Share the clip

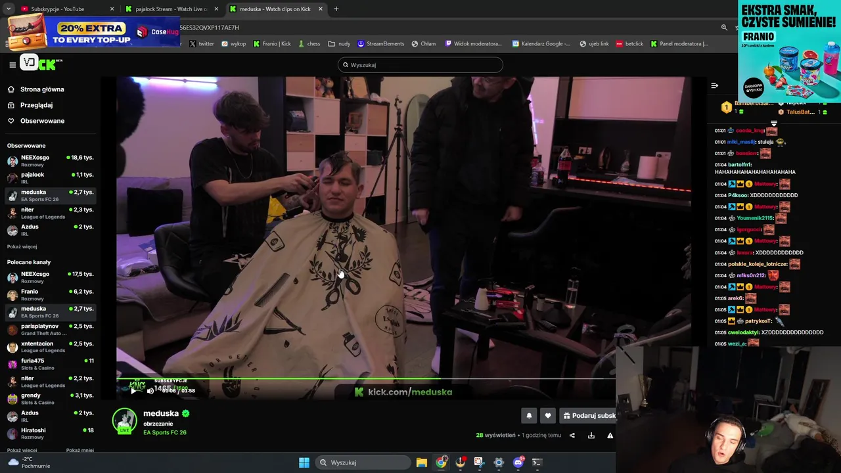click(x=572, y=436)
